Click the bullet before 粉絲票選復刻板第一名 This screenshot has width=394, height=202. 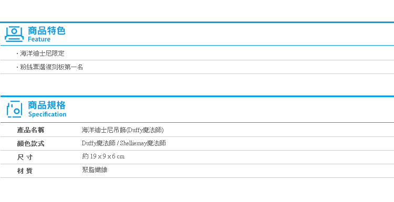tap(17, 67)
